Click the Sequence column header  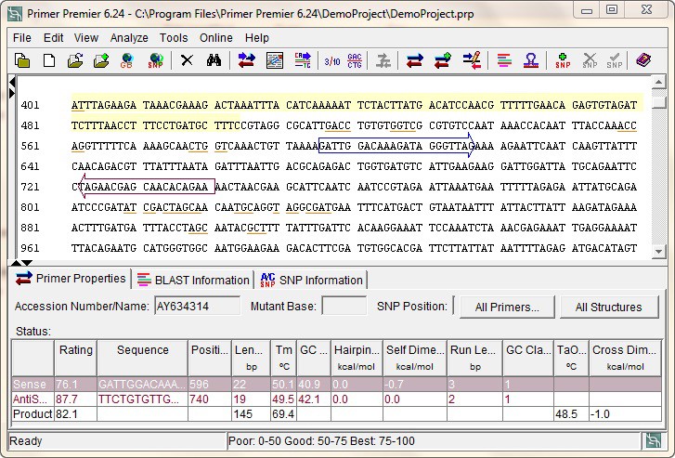(142, 358)
